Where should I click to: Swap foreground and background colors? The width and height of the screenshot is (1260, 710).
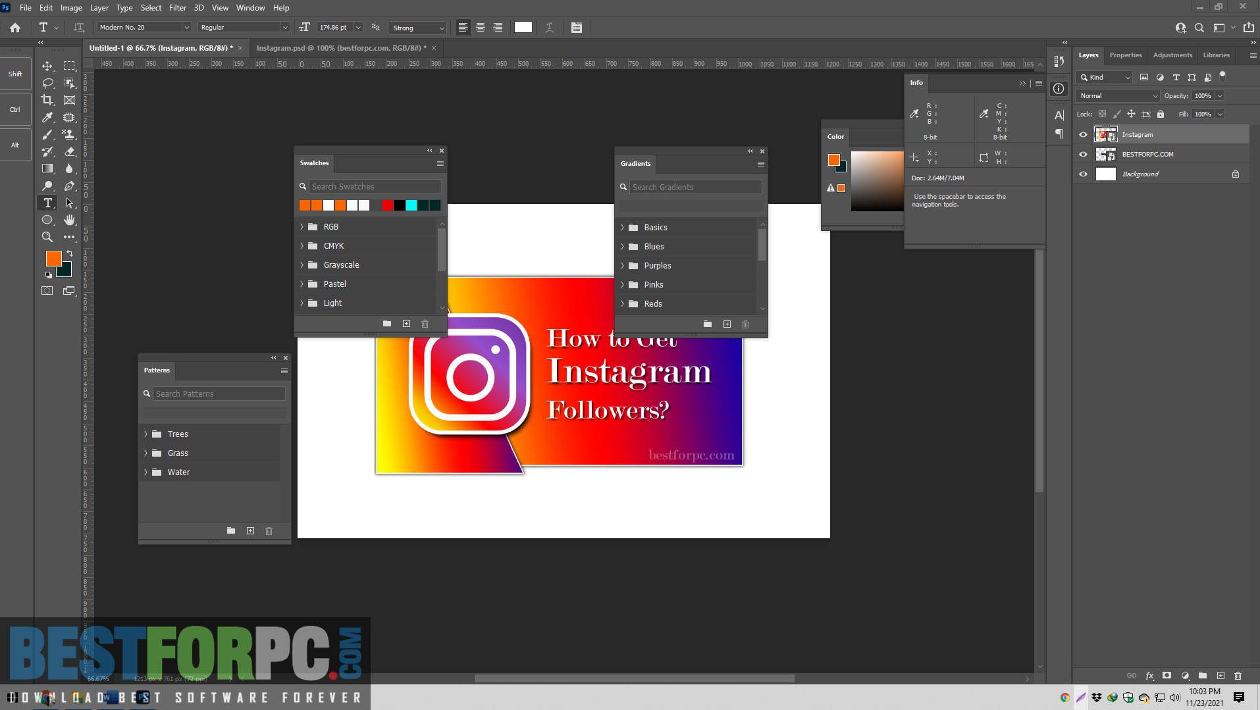[x=70, y=253]
